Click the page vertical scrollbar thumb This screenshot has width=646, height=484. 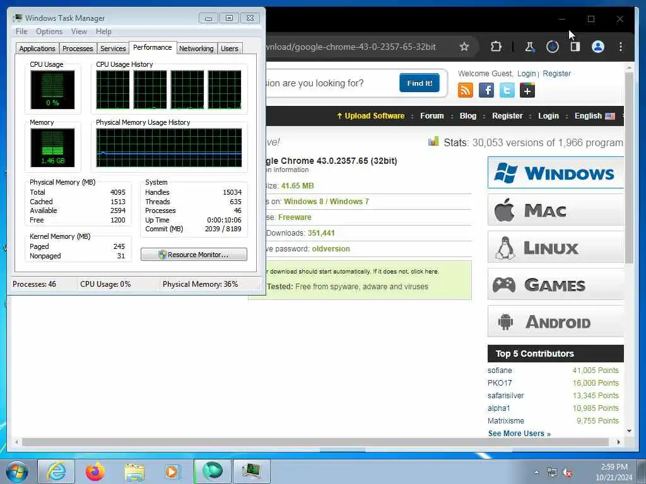point(629,168)
